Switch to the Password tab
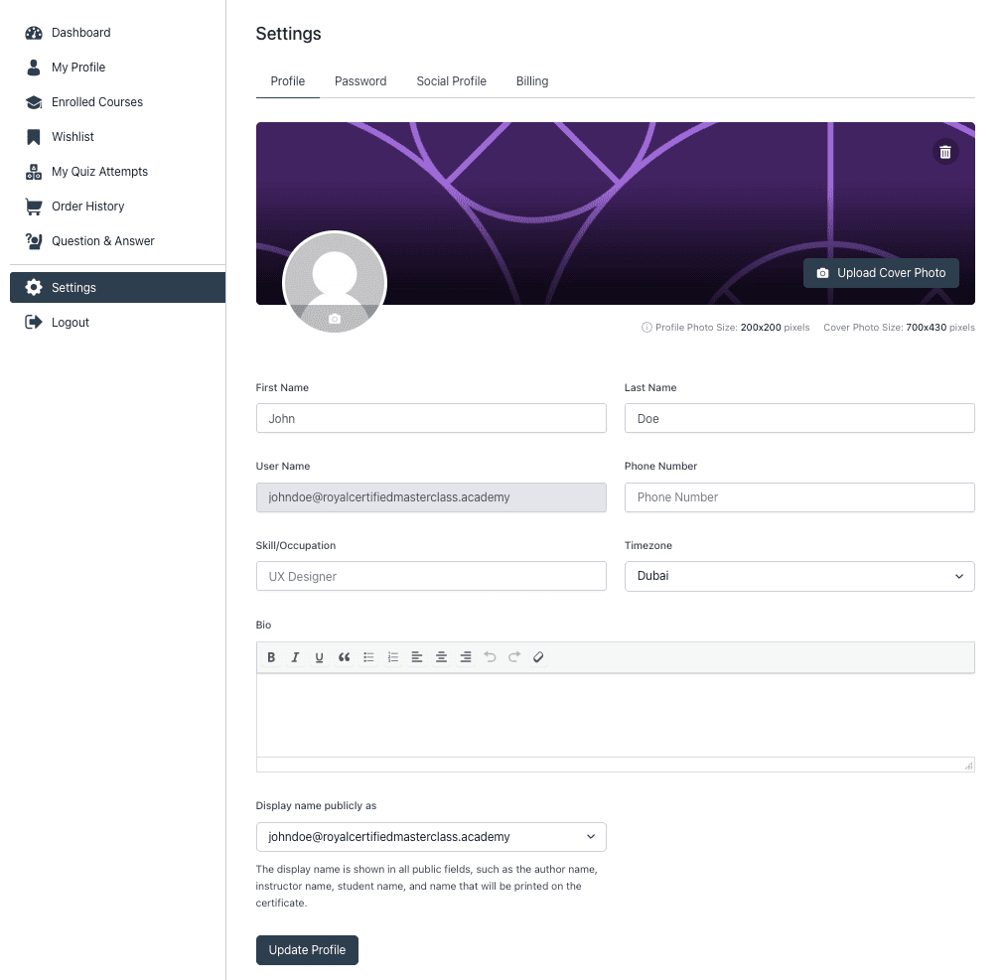 click(360, 81)
